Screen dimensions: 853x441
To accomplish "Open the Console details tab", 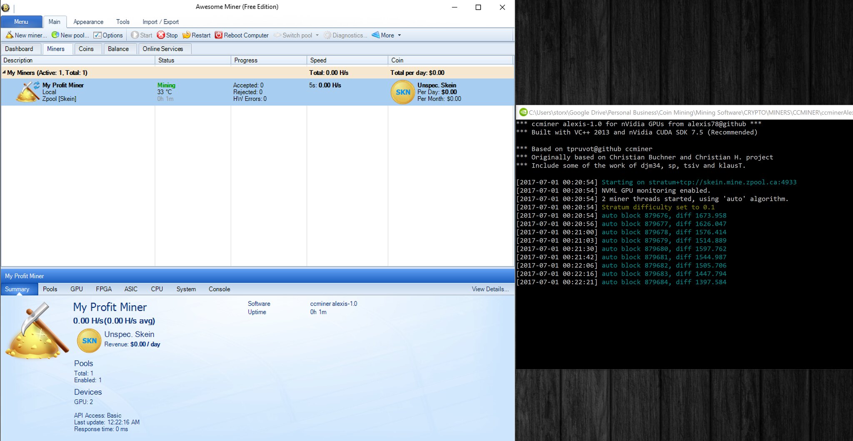I will 219,289.
